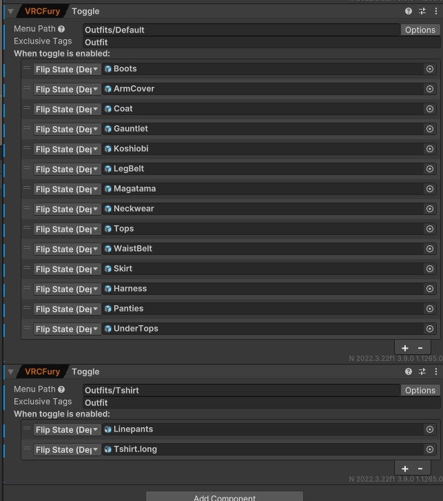
Task: Click the Add Component button
Action: tap(225, 497)
